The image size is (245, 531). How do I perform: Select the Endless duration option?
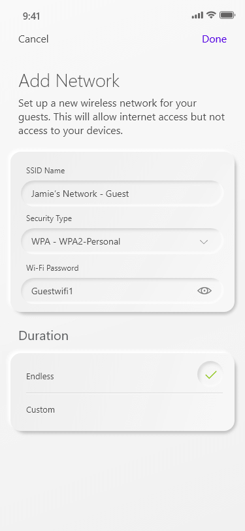pyautogui.click(x=124, y=376)
